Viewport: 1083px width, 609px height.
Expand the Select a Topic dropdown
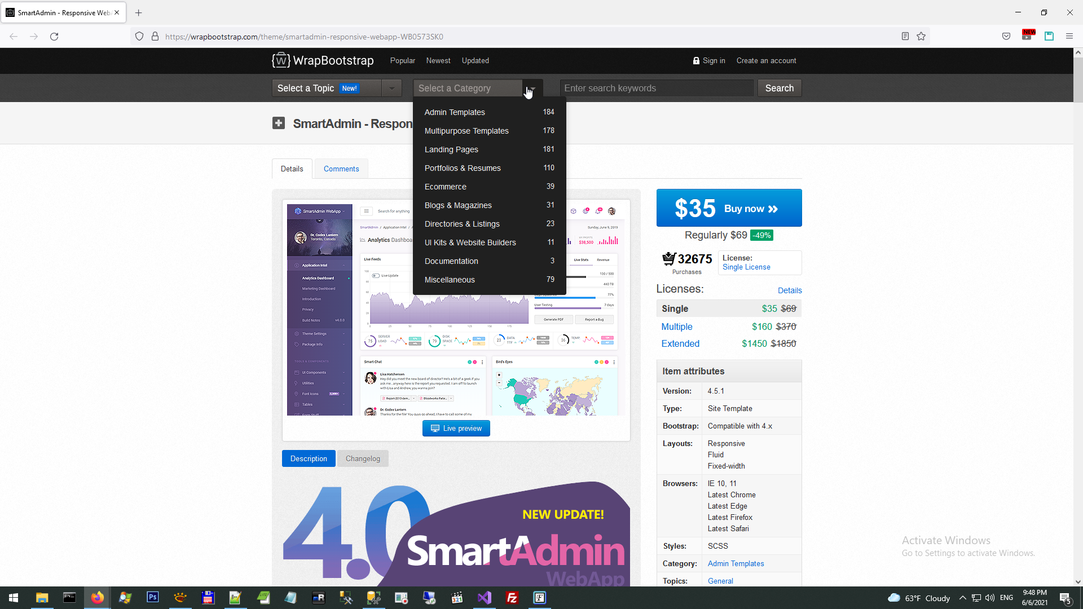[392, 88]
